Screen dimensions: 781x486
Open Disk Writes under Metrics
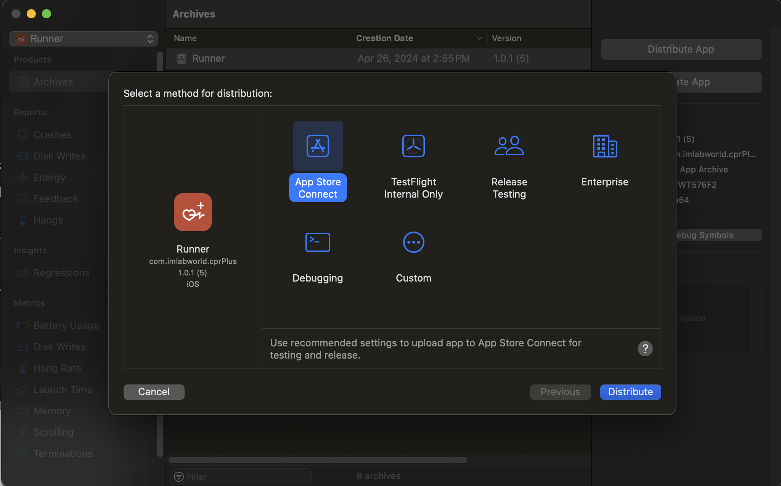point(59,347)
